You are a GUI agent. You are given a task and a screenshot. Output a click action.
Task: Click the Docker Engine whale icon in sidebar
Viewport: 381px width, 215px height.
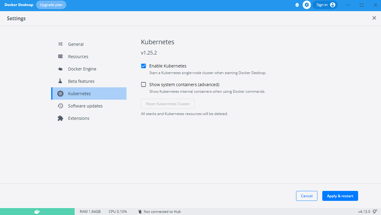[x=60, y=69]
